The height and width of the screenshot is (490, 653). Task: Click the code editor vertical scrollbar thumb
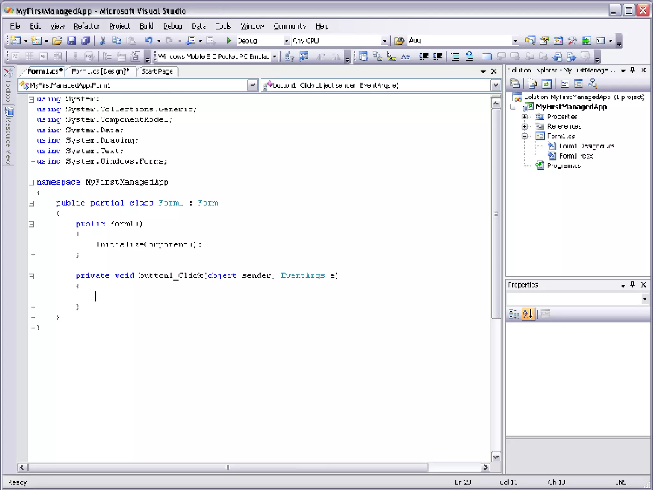(x=496, y=214)
